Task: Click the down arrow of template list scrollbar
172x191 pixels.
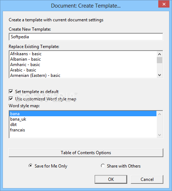Action: 159,75
